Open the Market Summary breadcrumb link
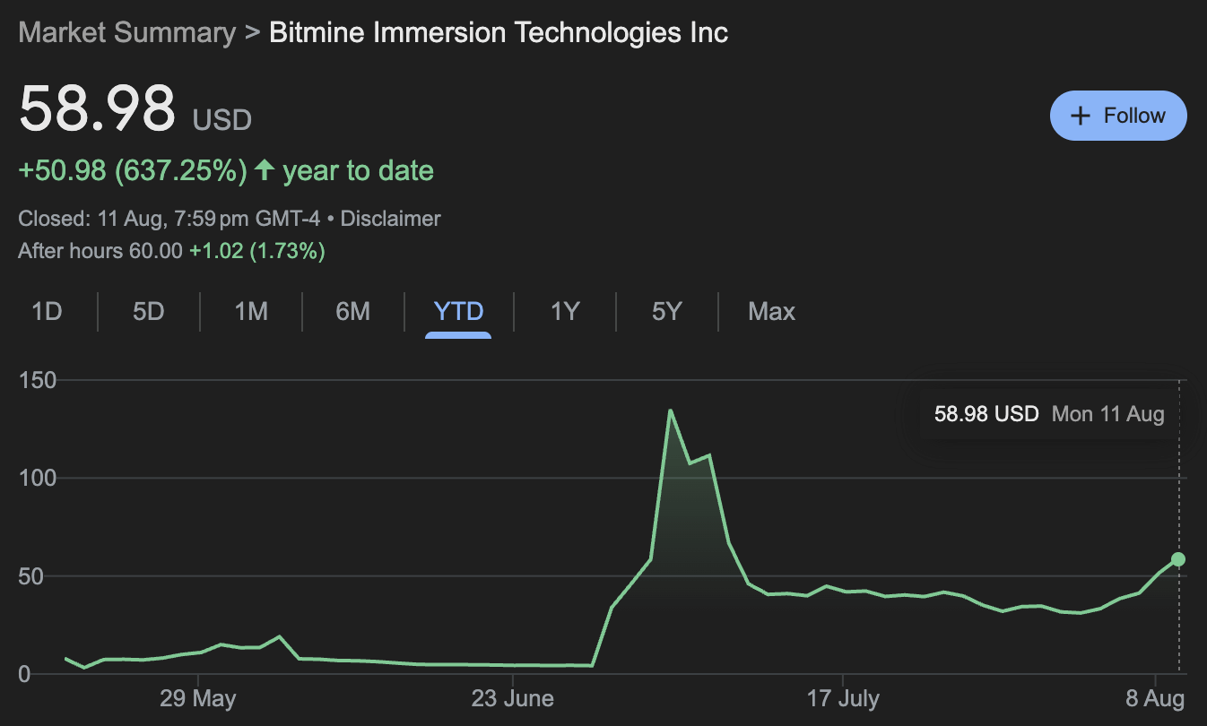The height and width of the screenshot is (726, 1207). click(126, 33)
